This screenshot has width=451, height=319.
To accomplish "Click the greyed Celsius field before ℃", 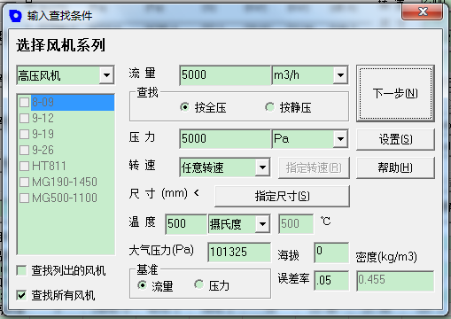I will point(296,223).
